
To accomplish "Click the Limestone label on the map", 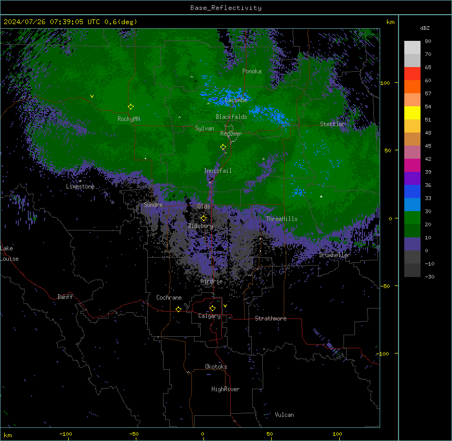I will 80,186.
